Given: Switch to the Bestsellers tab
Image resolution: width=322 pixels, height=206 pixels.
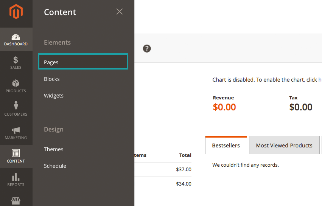Looking at the screenshot, I should click(226, 146).
